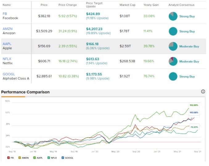209x166 pixels.
Task: Click the 143.68% chart end label
Action: (x=194, y=112)
